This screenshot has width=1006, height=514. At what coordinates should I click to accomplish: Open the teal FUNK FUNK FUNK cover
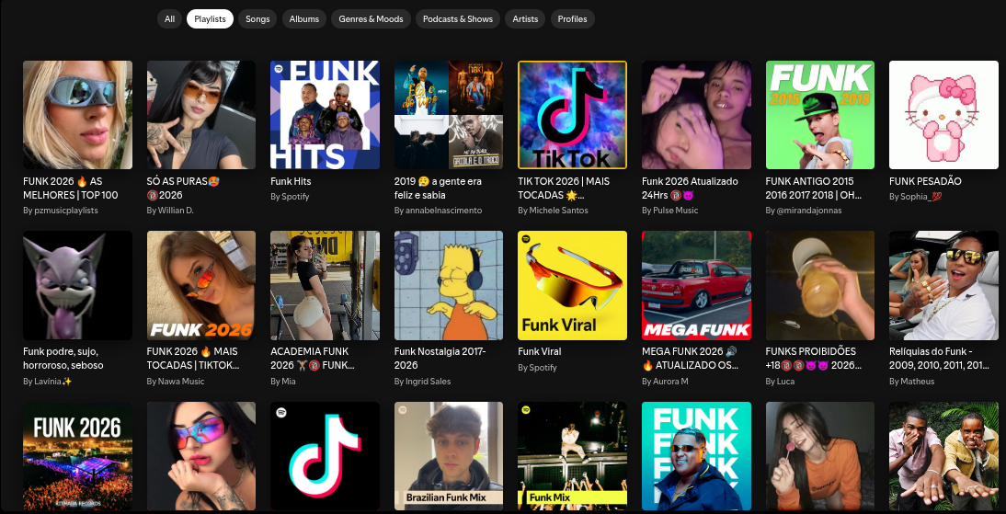tap(696, 456)
